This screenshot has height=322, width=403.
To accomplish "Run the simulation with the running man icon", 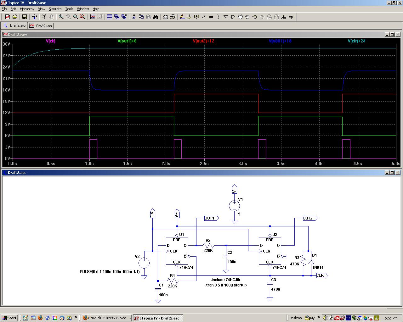I will [44, 17].
